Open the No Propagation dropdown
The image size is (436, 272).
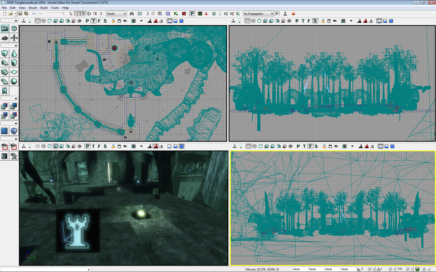tap(258, 14)
